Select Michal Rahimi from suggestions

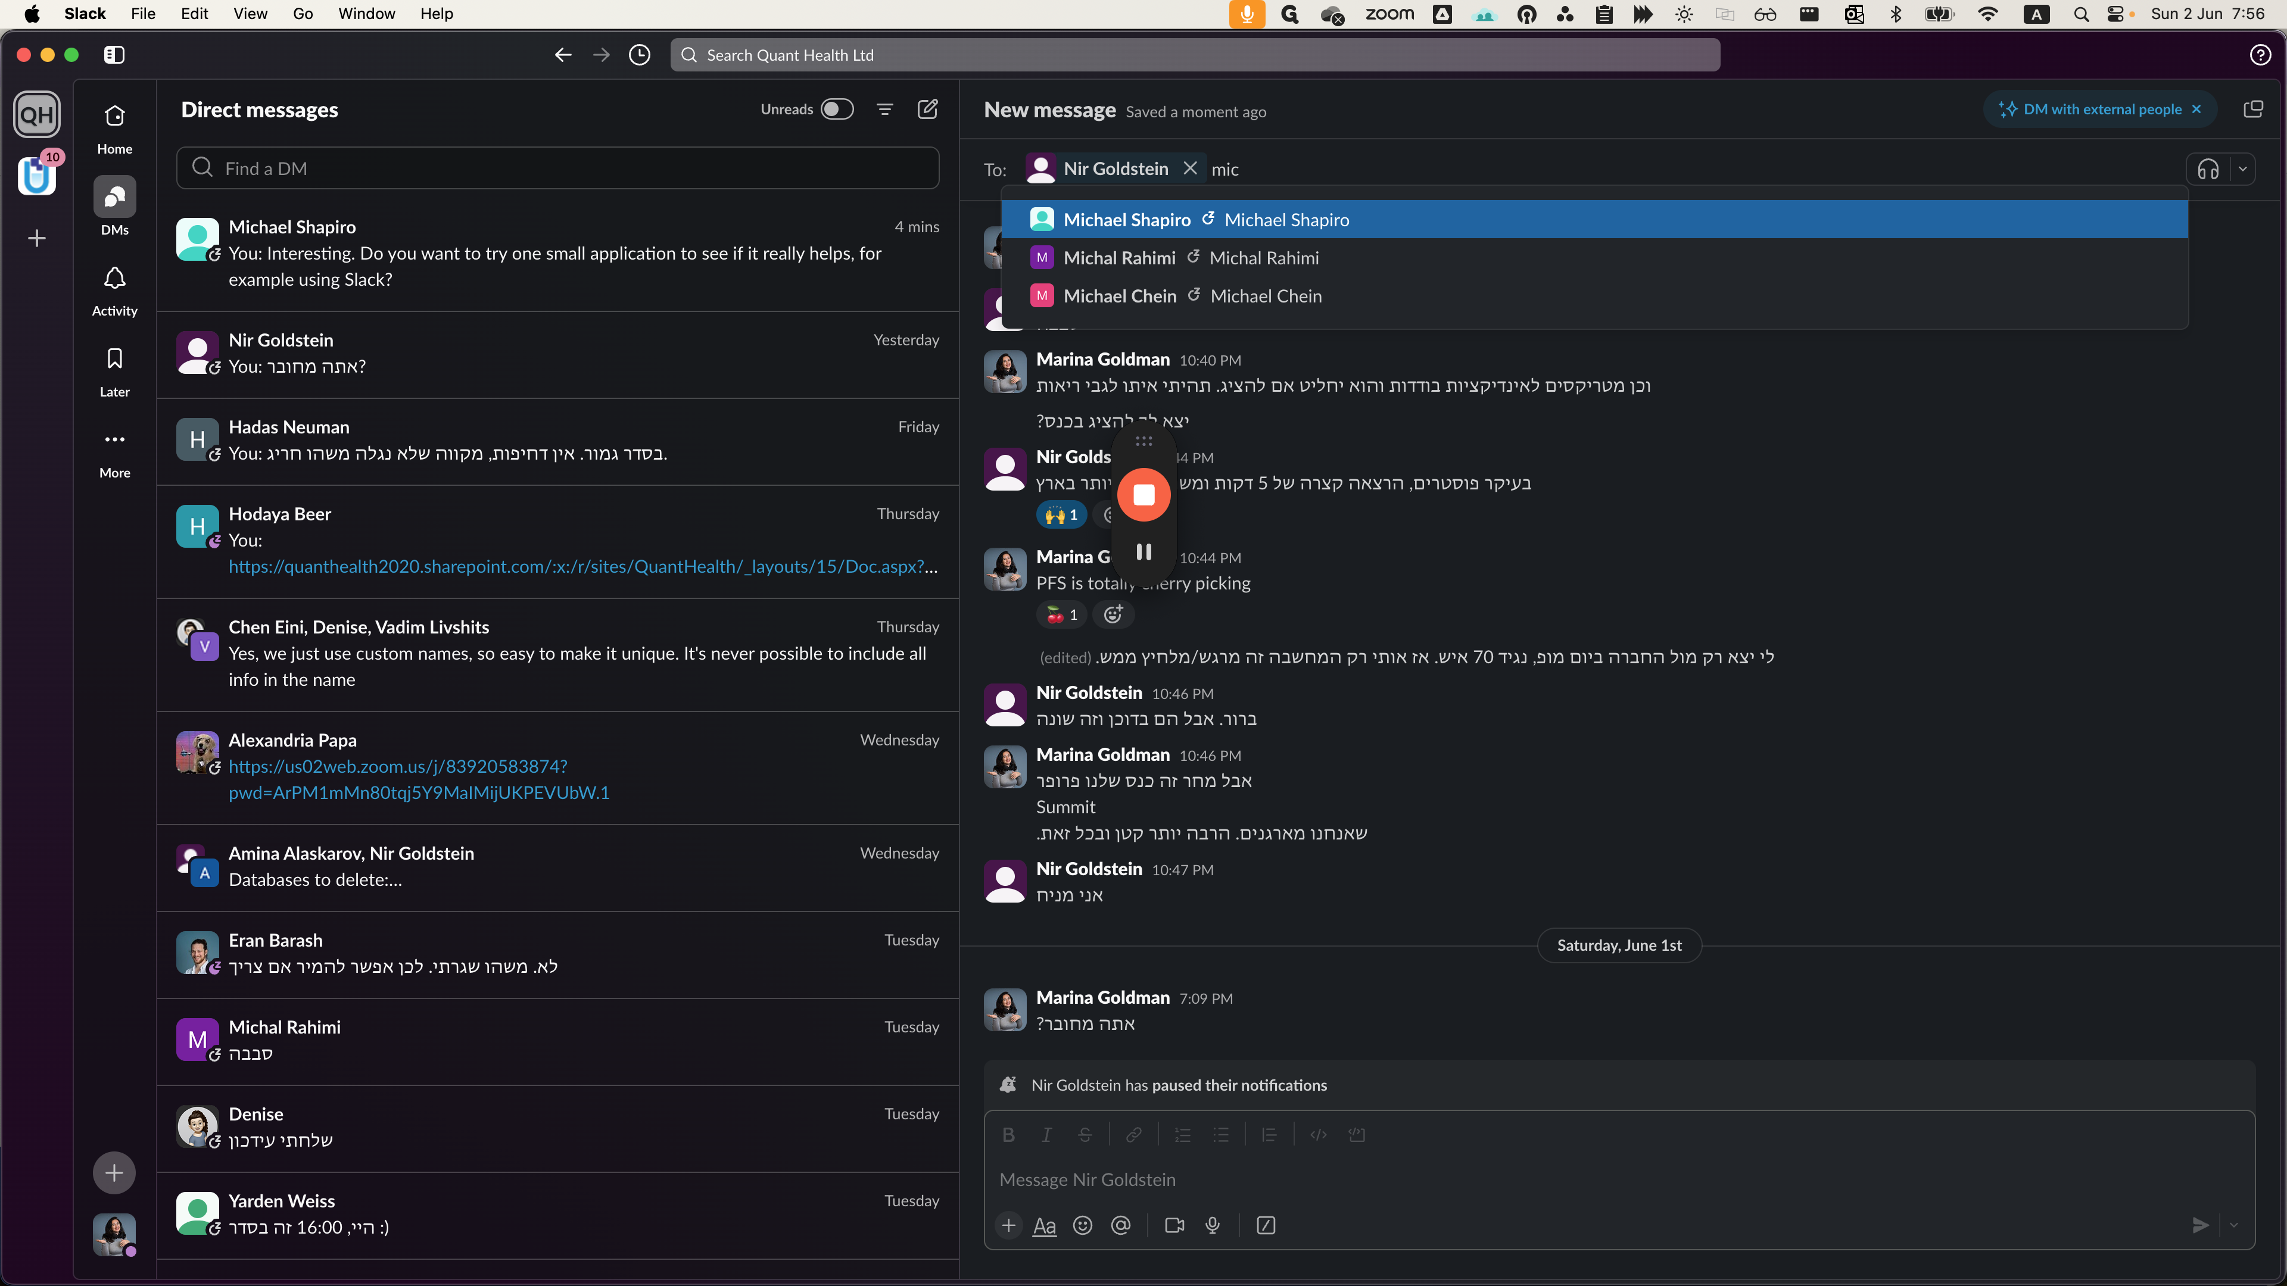pyautogui.click(x=1594, y=257)
